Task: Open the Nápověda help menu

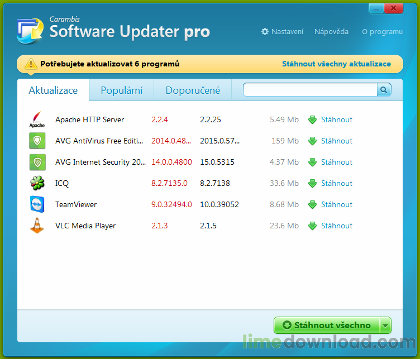Action: [331, 32]
